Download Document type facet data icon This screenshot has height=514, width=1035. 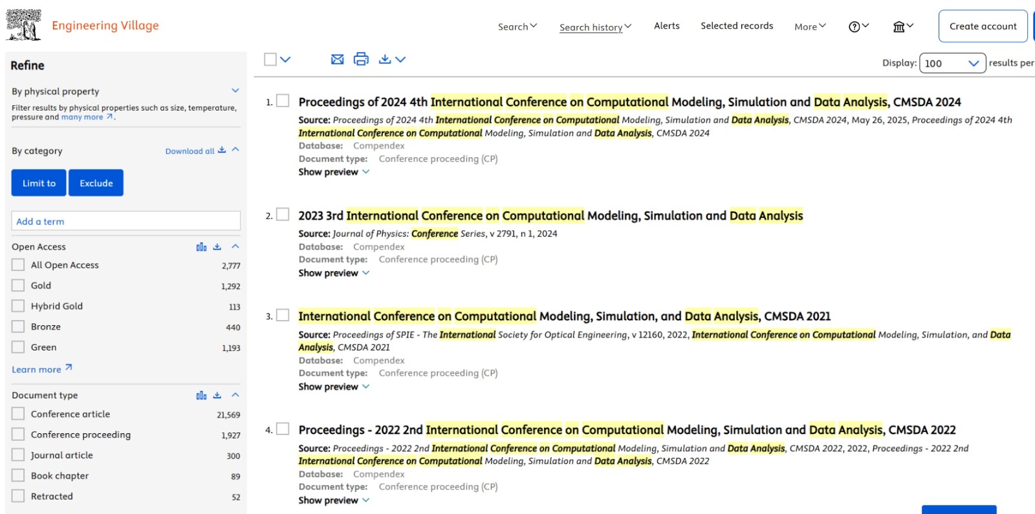(217, 395)
